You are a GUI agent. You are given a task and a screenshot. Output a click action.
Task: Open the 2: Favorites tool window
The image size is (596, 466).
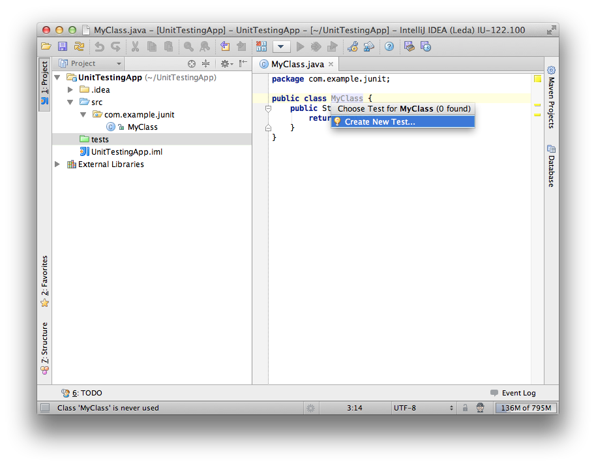click(x=44, y=281)
